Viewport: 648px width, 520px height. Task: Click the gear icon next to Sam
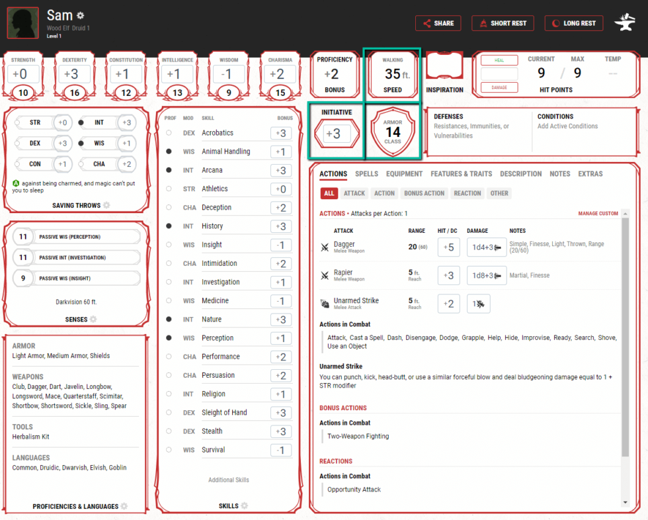pos(81,15)
